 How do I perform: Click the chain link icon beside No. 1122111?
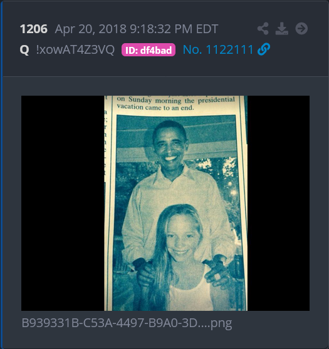(x=264, y=49)
